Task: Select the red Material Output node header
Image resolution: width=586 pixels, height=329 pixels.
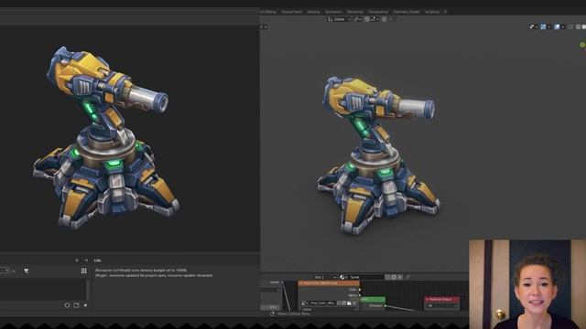Action: click(441, 299)
